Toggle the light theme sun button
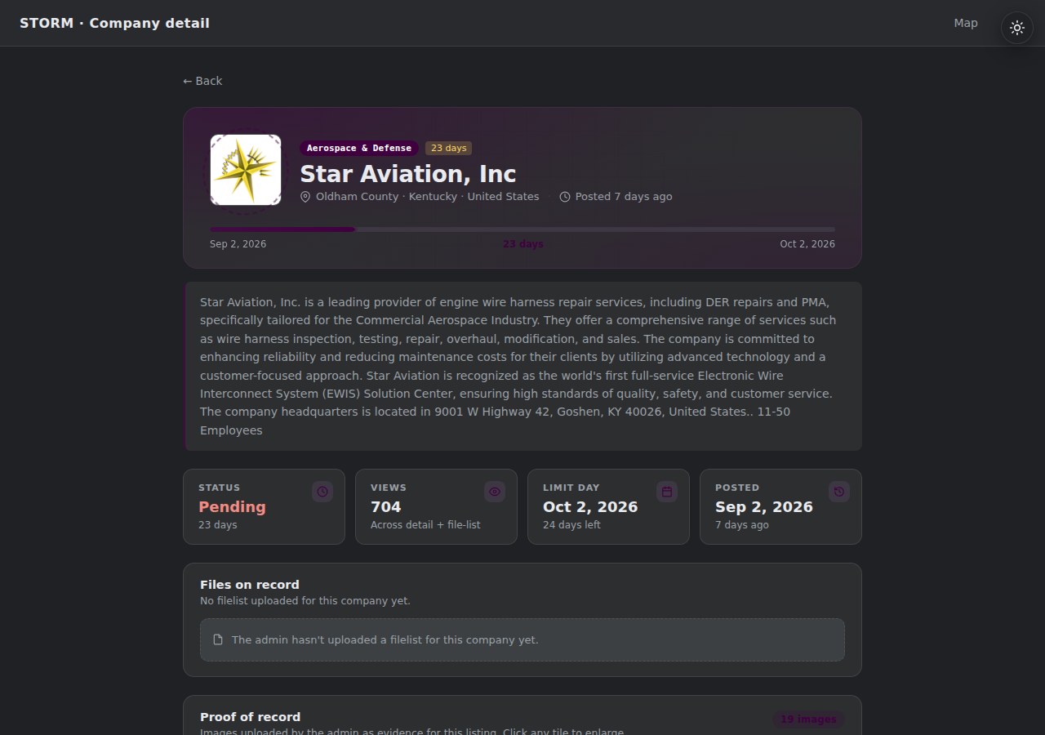Viewport: 1045px width, 735px height. pyautogui.click(x=1017, y=28)
